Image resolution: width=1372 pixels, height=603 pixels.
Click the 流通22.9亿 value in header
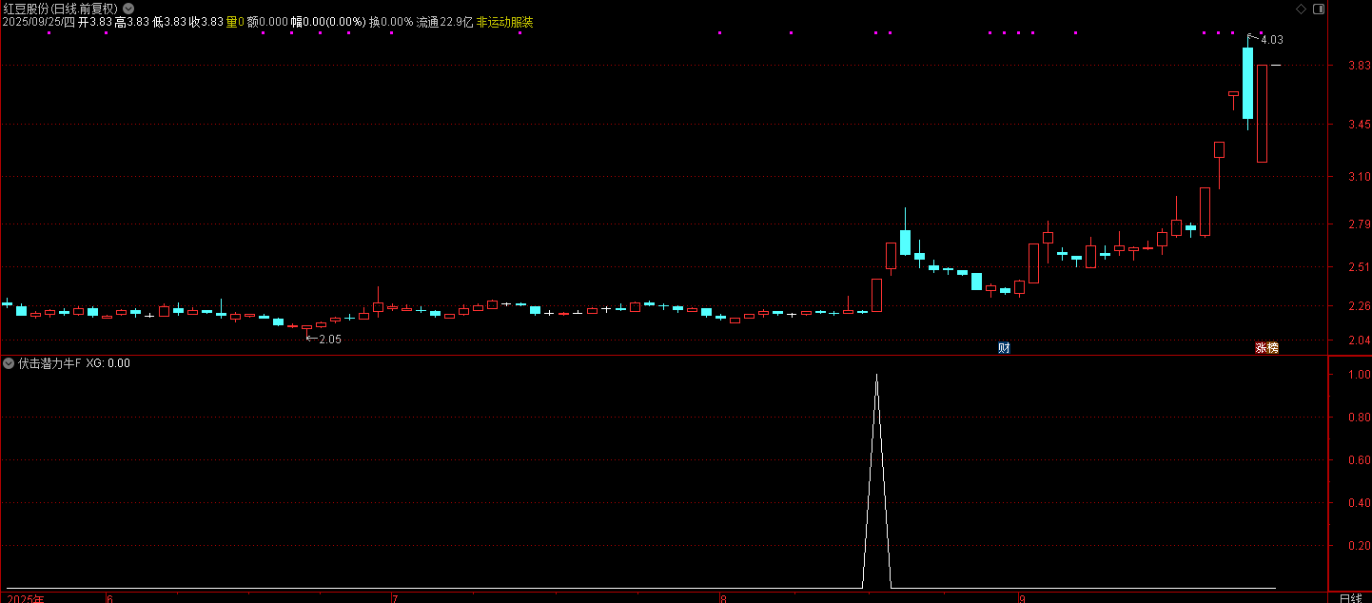(x=444, y=22)
